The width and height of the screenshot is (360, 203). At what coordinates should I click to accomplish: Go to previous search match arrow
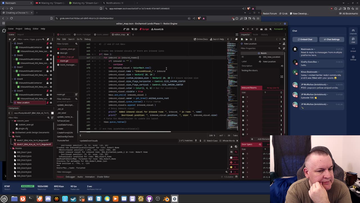click(x=196, y=141)
